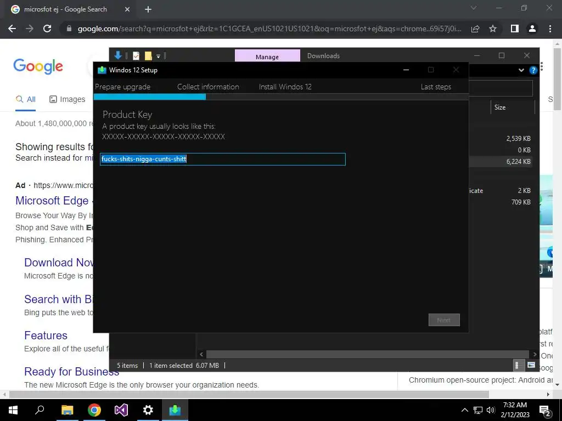Open Chrome's three-dot menu

550,29
